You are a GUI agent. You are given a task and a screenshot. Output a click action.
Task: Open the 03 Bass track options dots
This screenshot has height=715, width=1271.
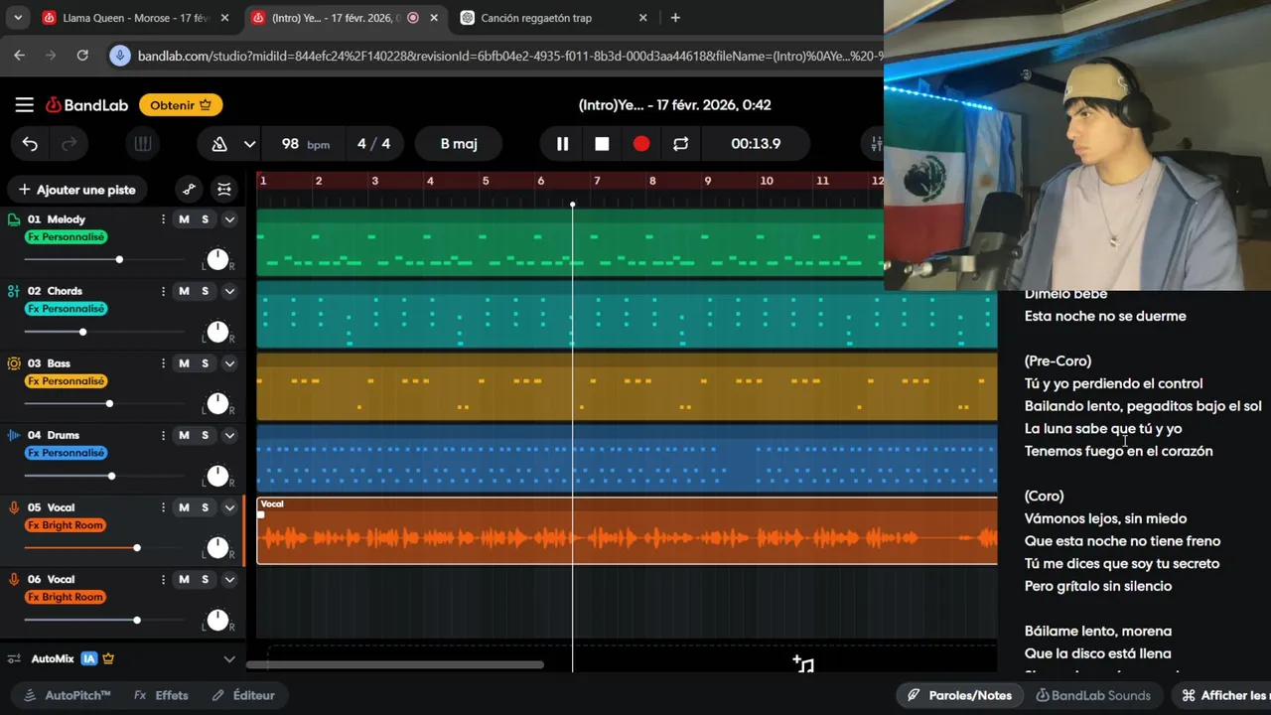(163, 363)
